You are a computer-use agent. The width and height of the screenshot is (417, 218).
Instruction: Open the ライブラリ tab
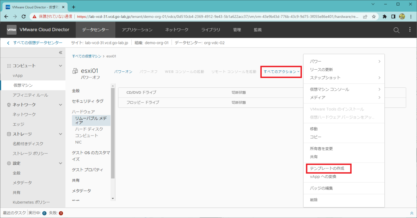point(210,30)
